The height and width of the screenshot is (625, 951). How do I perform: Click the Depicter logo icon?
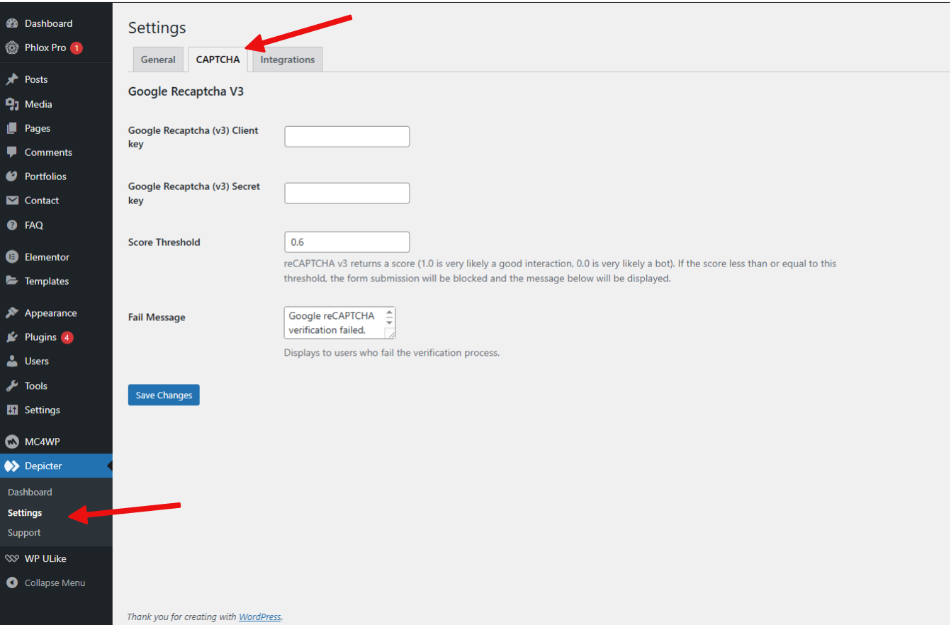point(11,466)
